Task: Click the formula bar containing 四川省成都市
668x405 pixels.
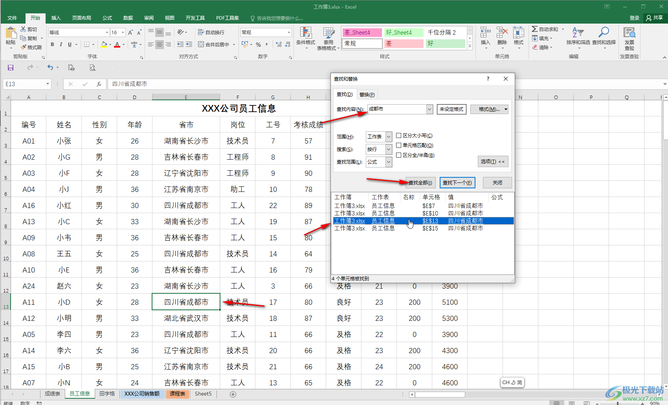Action: [x=385, y=84]
